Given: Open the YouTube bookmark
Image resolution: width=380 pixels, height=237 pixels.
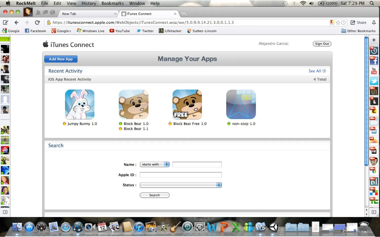Looking at the screenshot, I should (x=120, y=31).
